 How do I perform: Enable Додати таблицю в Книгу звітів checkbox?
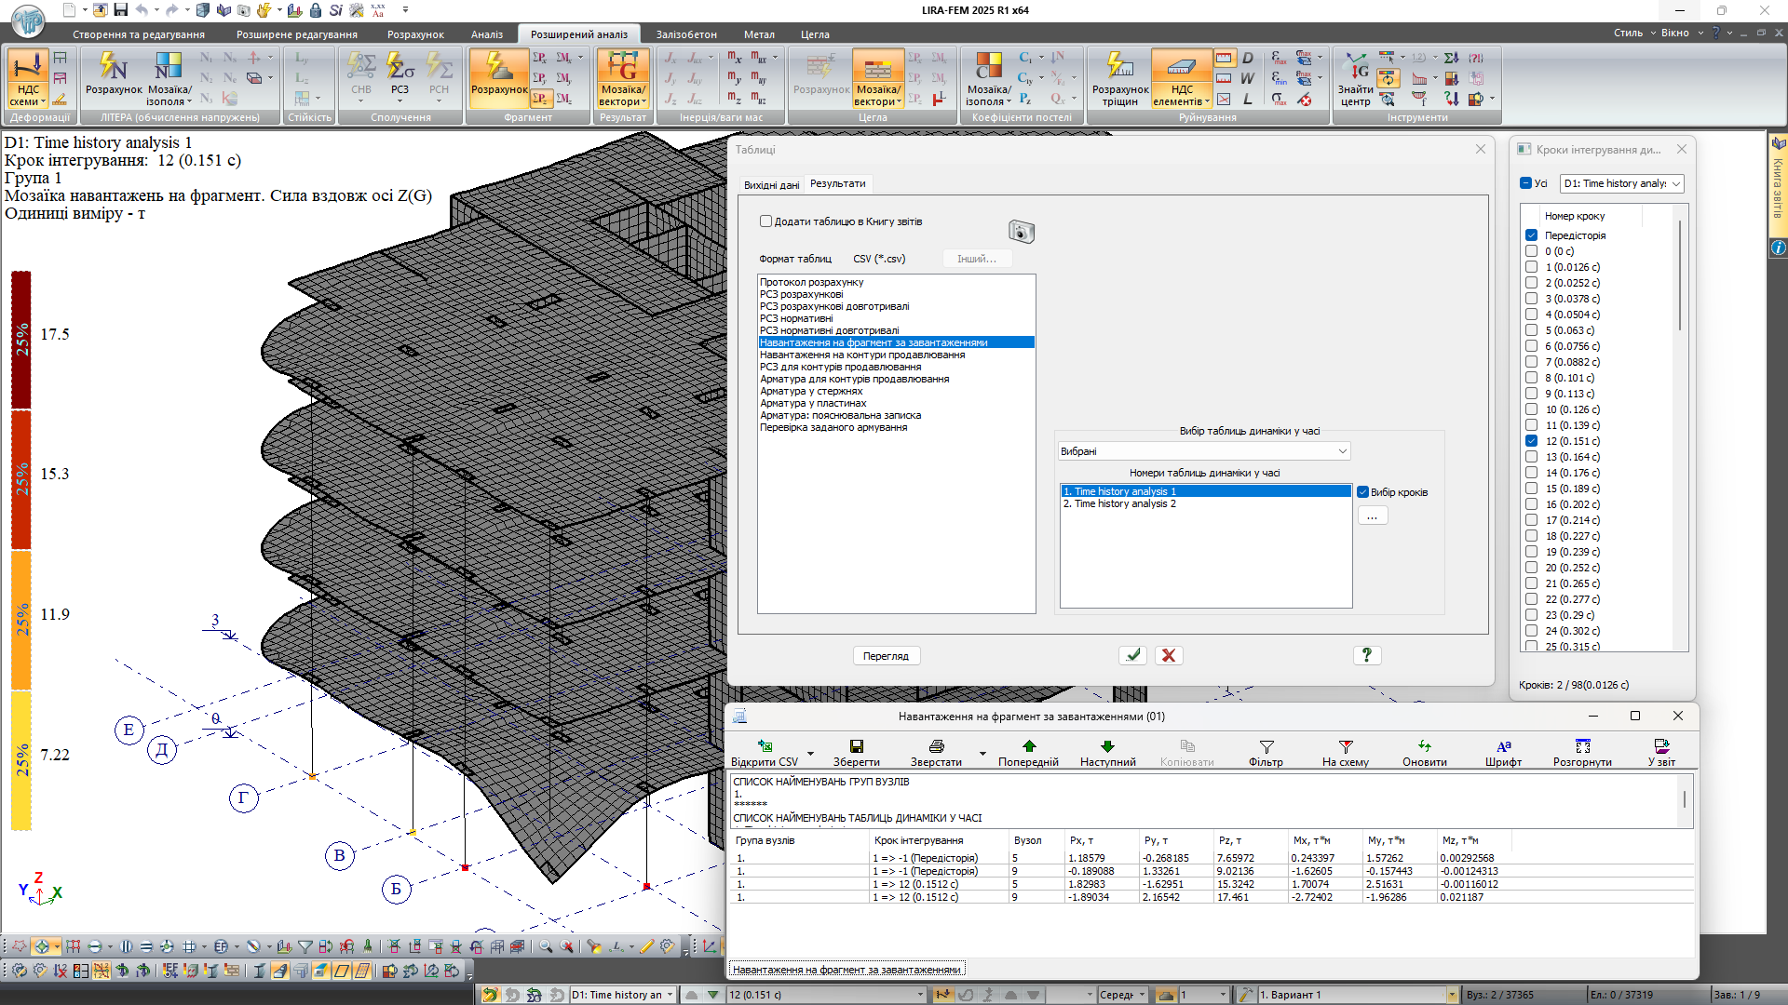(766, 221)
